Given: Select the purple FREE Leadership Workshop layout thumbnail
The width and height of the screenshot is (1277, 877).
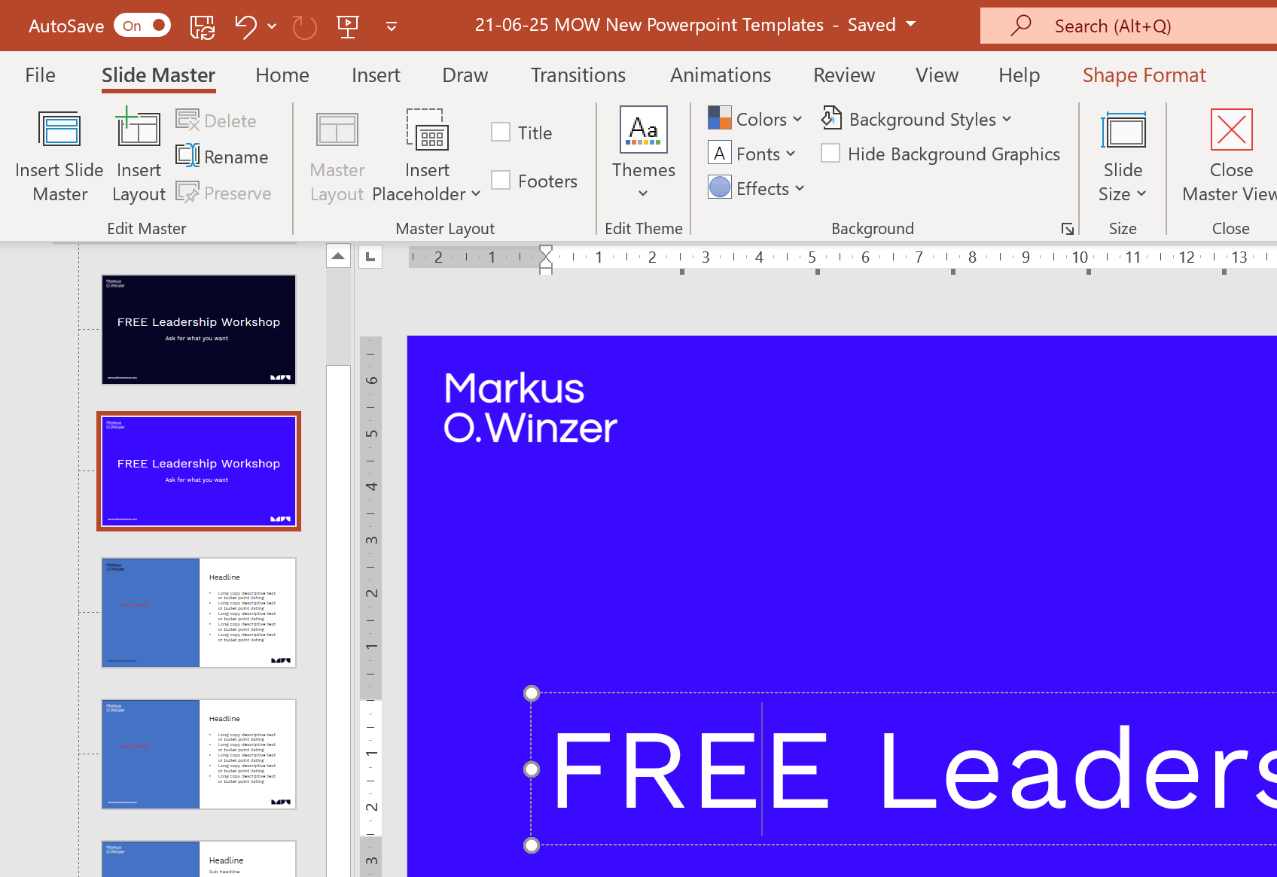Looking at the screenshot, I should point(199,471).
